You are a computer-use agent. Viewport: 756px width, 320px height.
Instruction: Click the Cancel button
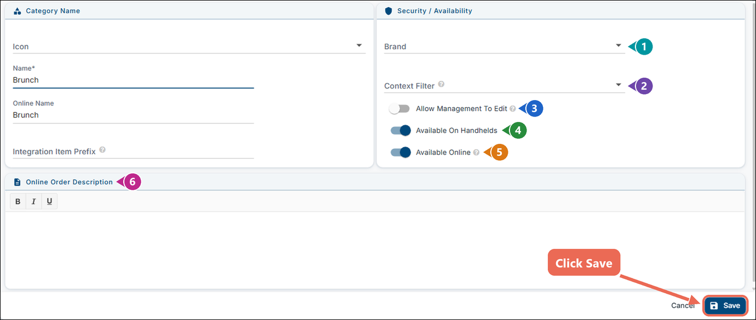coord(683,306)
